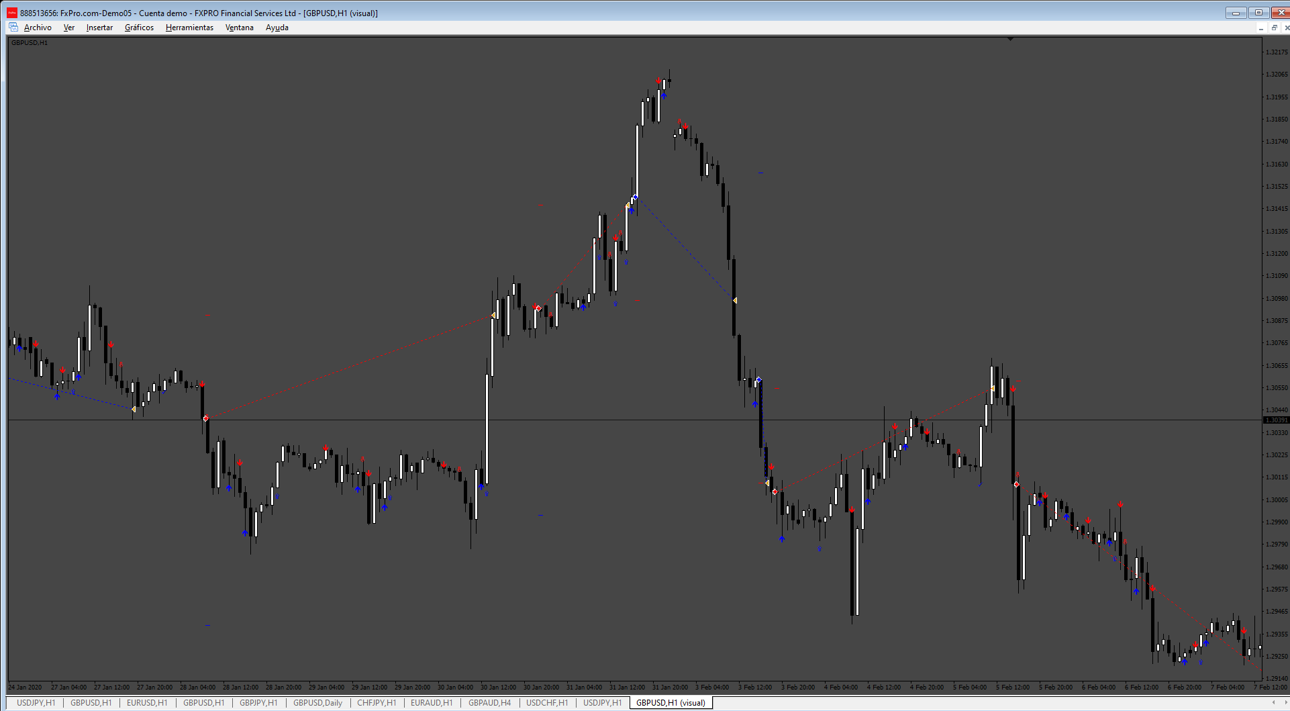Minimize the inner chart window

1261,28
